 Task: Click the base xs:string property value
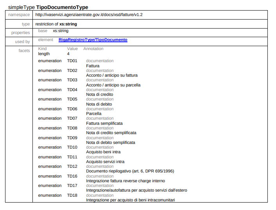point(60,31)
